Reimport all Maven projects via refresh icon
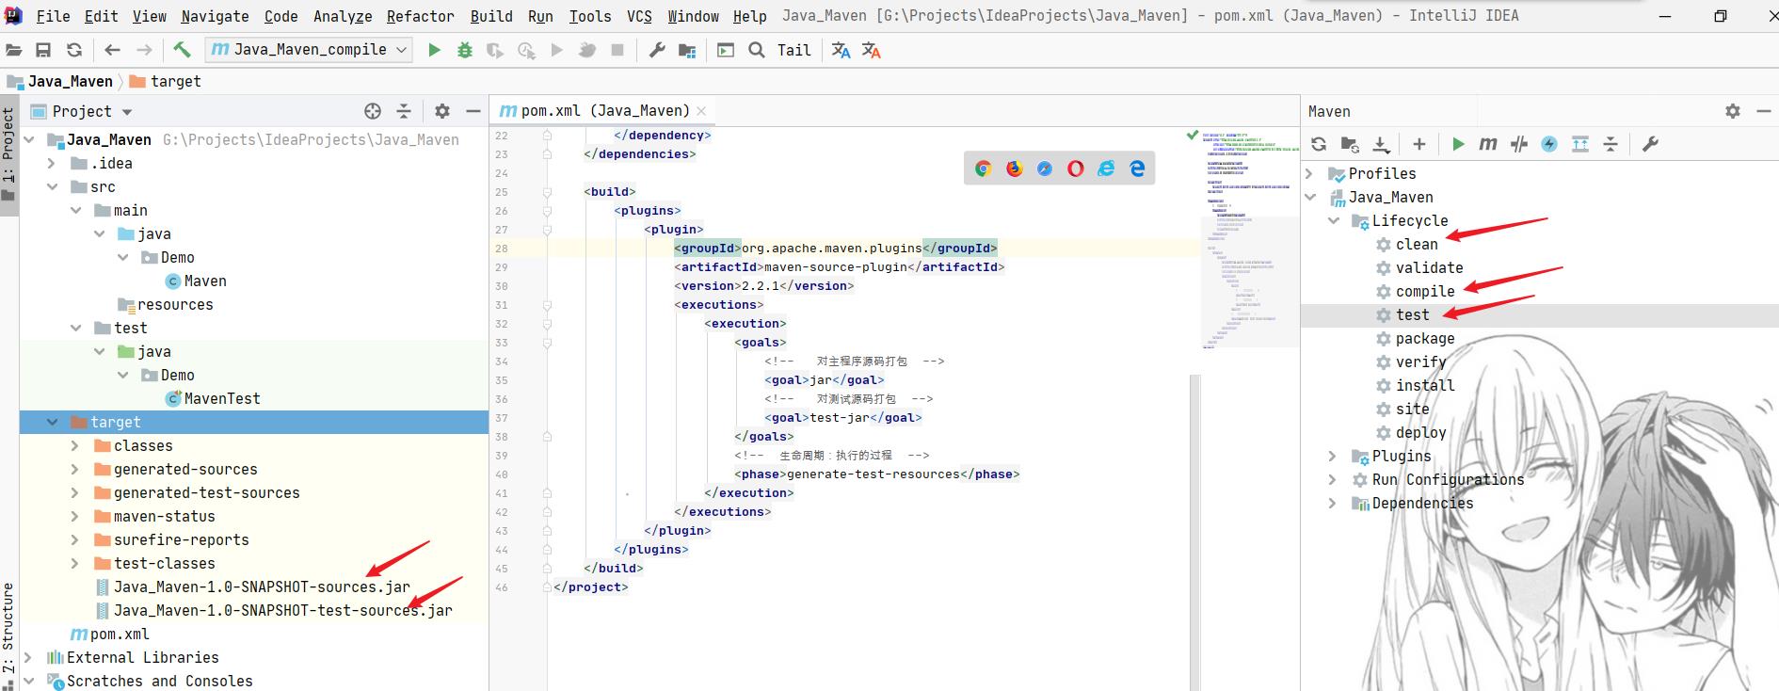Image resolution: width=1779 pixels, height=691 pixels. coord(1319,144)
